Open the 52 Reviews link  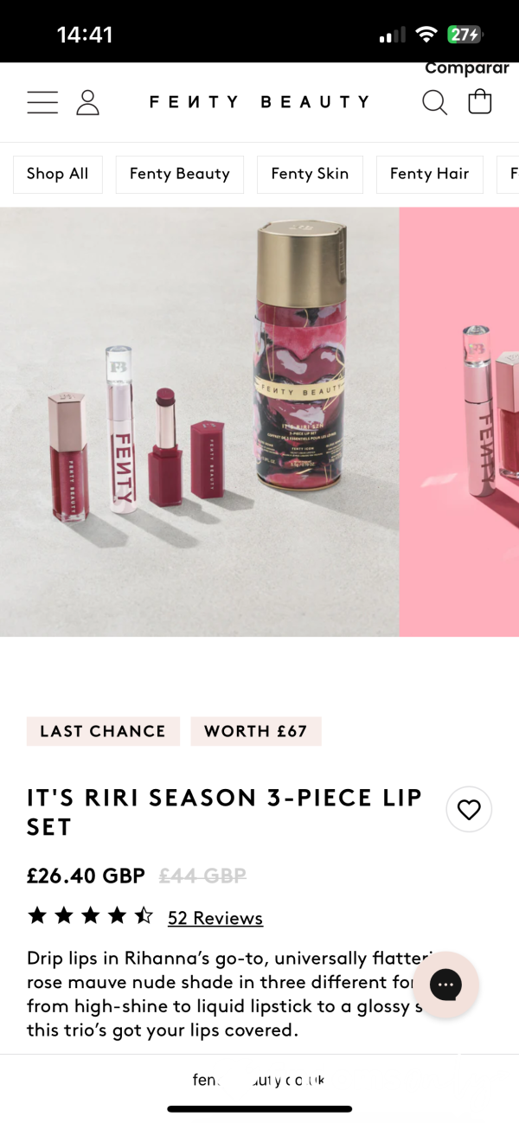(x=215, y=918)
